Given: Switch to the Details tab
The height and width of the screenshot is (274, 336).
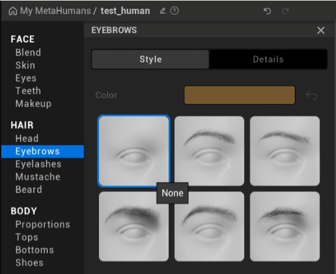Looking at the screenshot, I should (x=268, y=59).
